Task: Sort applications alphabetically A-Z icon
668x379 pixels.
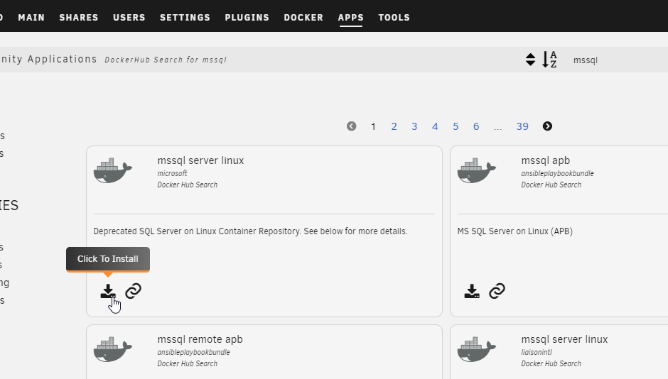Action: pyautogui.click(x=549, y=60)
